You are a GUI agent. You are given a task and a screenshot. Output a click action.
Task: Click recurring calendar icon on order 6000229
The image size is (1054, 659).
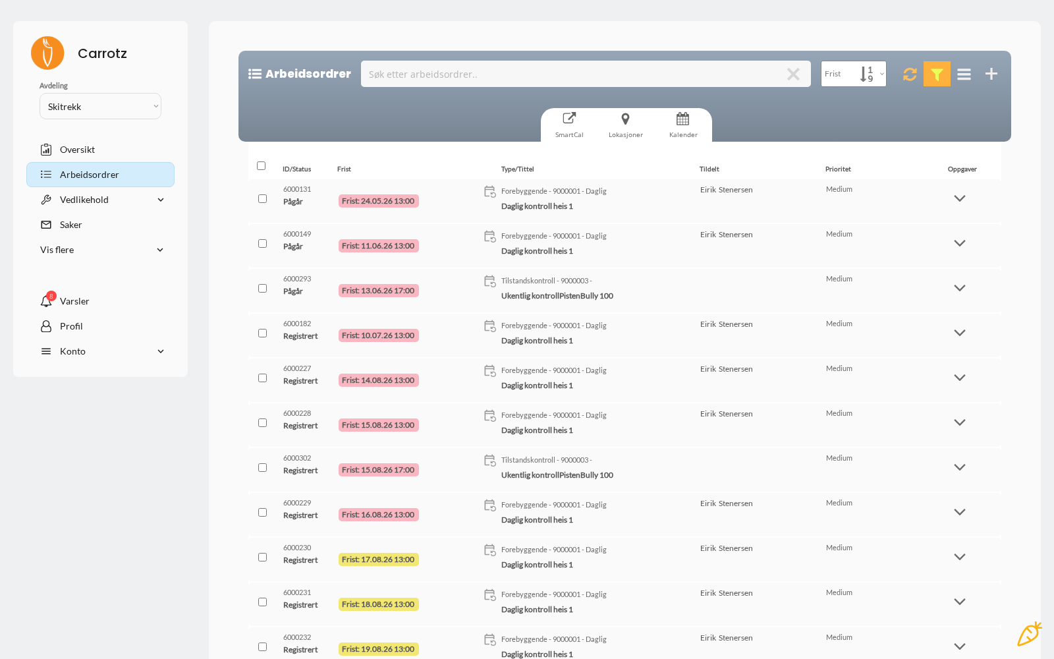pyautogui.click(x=490, y=505)
